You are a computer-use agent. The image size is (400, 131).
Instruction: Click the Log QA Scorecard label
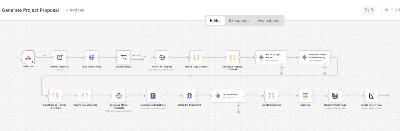click(x=271, y=105)
